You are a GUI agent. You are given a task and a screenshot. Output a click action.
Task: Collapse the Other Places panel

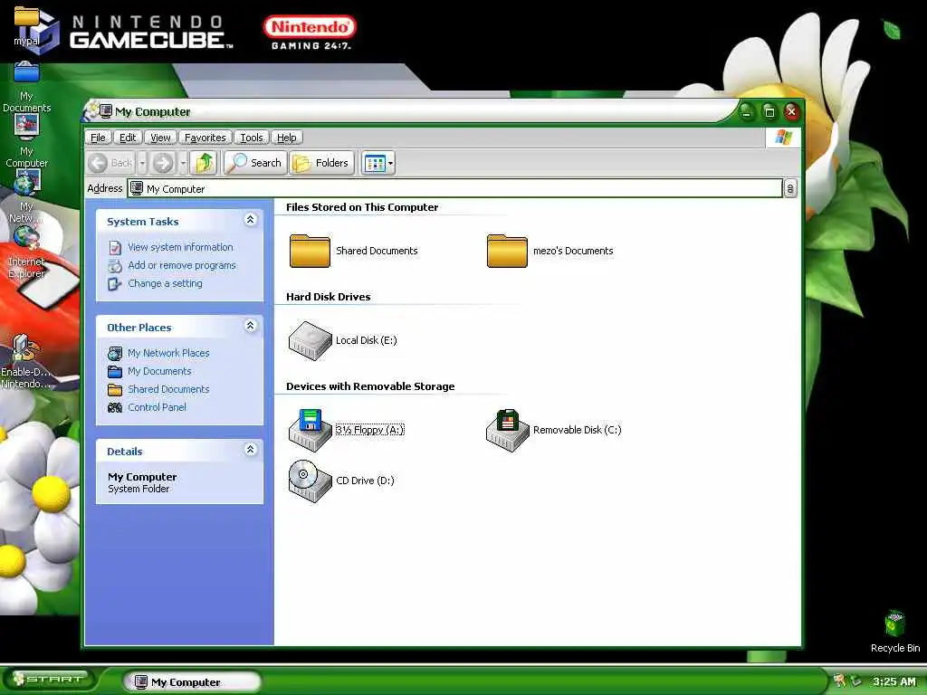pyautogui.click(x=250, y=326)
